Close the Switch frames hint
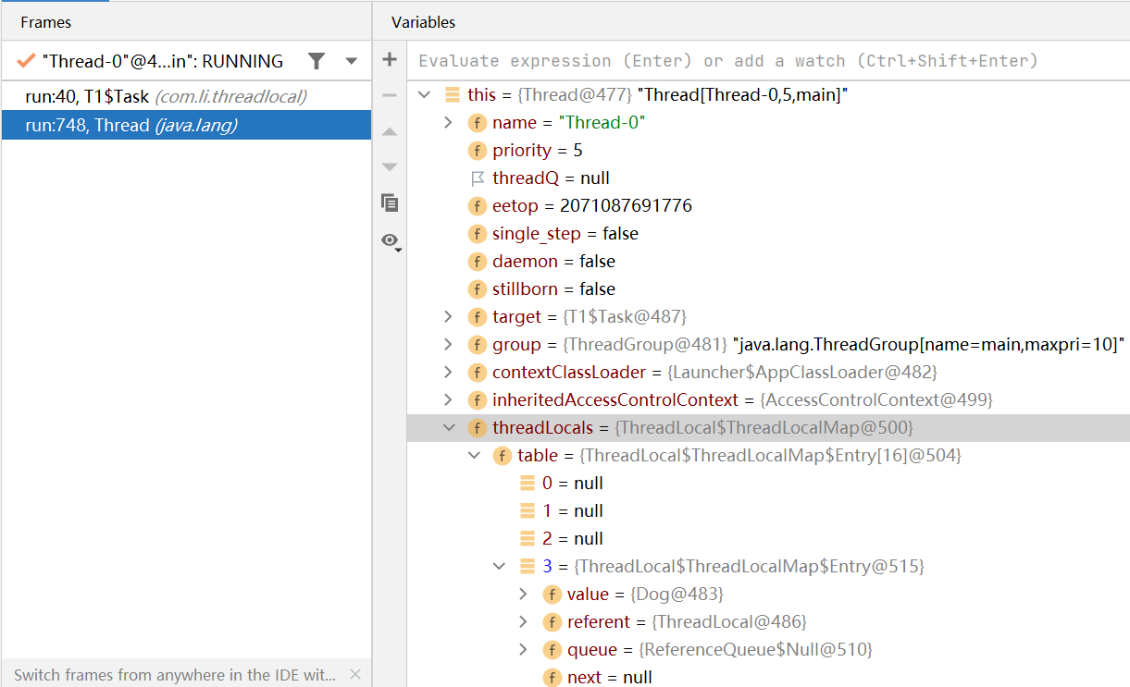This screenshot has height=687, width=1130. coord(355,675)
